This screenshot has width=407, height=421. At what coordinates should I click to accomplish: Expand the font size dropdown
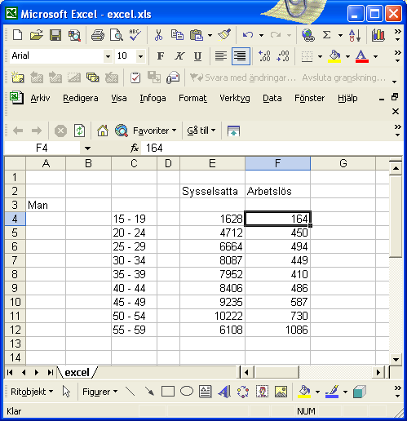(140, 56)
